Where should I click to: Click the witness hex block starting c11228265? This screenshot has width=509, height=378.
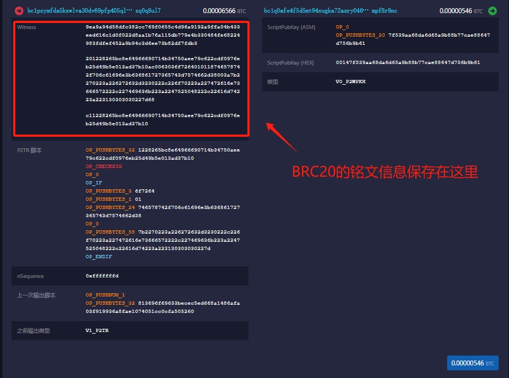163,120
